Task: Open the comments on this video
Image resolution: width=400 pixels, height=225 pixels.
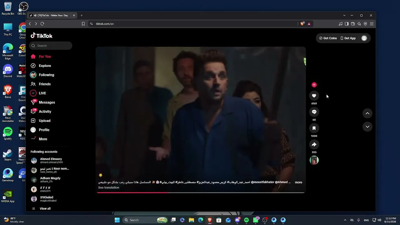Action: click(x=314, y=112)
